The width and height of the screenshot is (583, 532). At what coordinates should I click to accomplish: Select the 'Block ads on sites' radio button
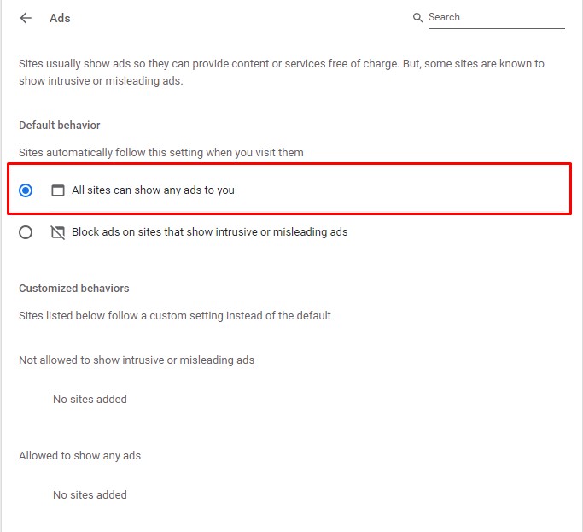[26, 232]
